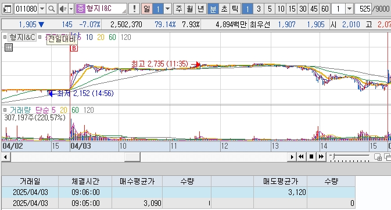The height and width of the screenshot is (210, 391).
Task: Select 10-minute interval button
Action: coord(281,9)
